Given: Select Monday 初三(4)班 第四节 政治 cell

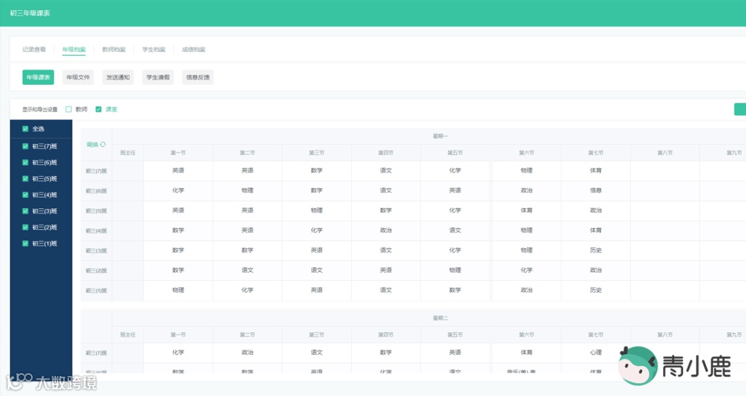Looking at the screenshot, I should [386, 230].
